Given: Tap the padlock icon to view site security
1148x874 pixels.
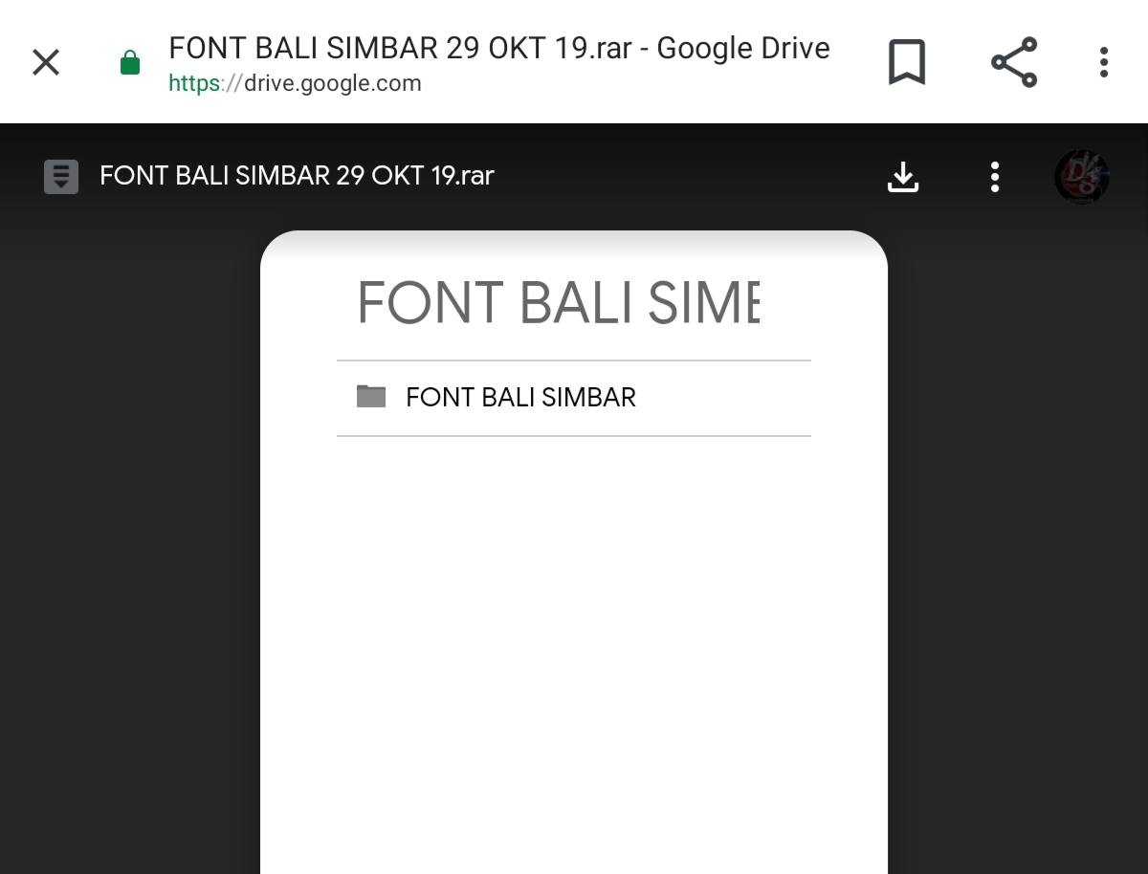Looking at the screenshot, I should click(x=130, y=61).
